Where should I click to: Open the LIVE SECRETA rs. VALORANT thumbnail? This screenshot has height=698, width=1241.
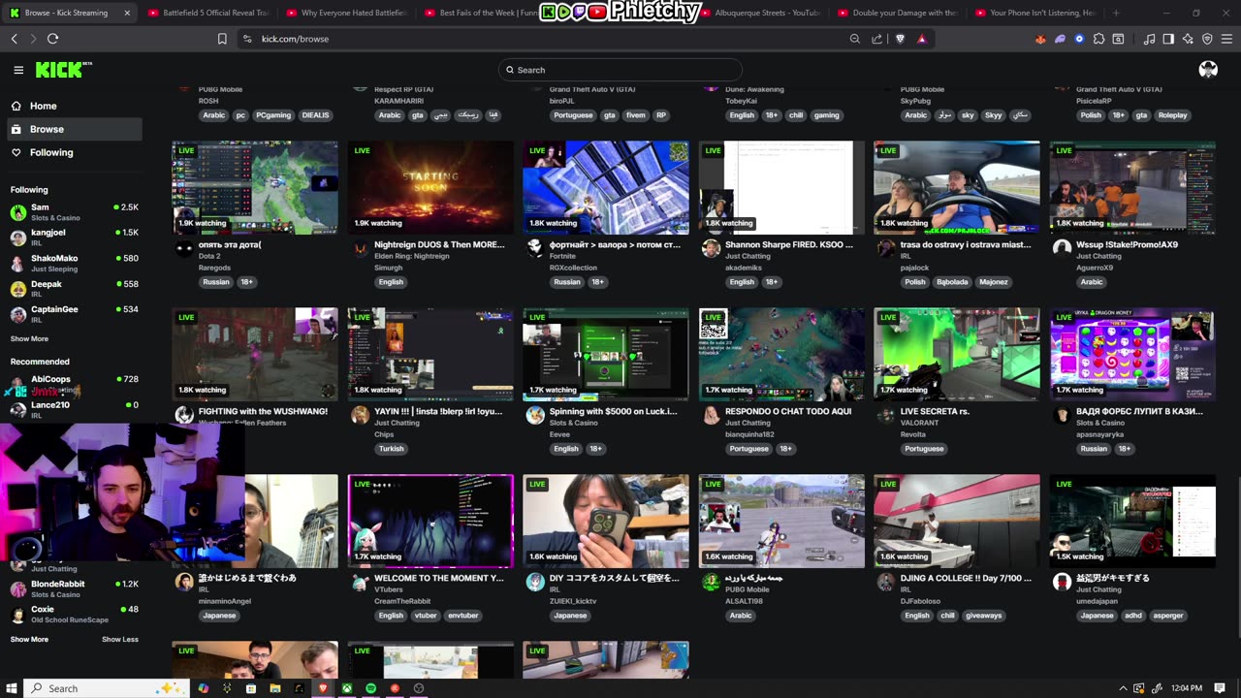(957, 355)
